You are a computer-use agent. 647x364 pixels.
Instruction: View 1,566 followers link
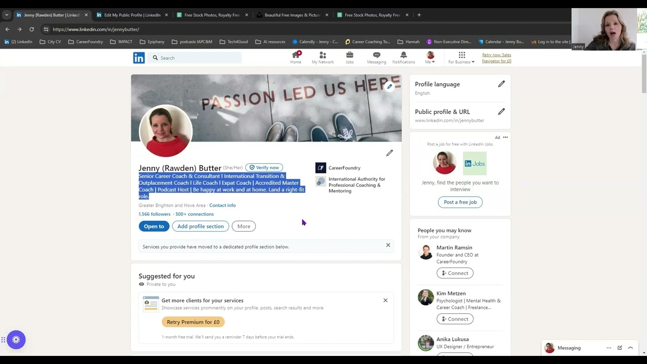click(154, 214)
